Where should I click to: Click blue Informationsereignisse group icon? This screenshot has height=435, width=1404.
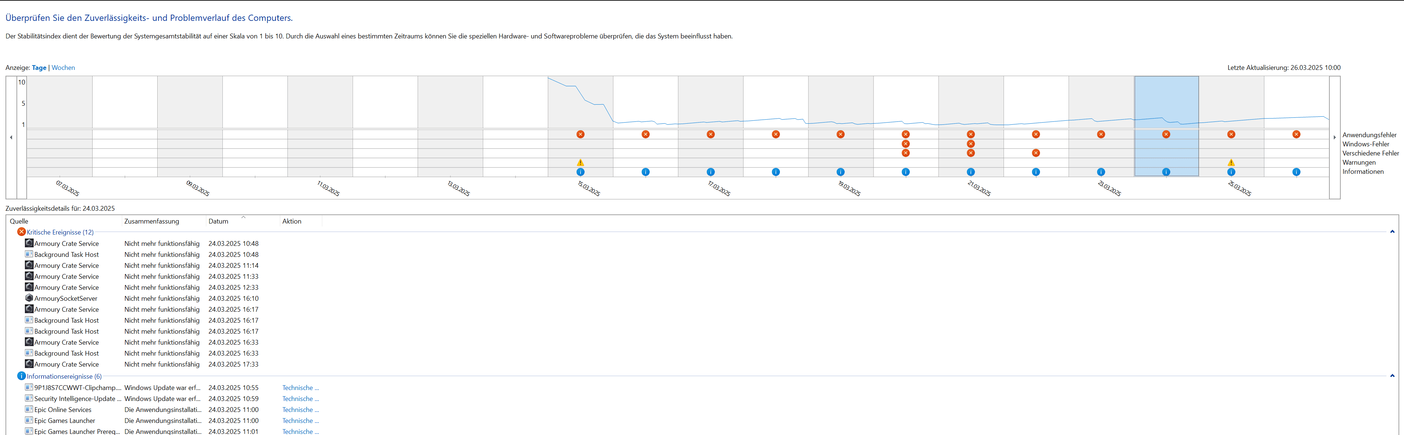pos(21,376)
